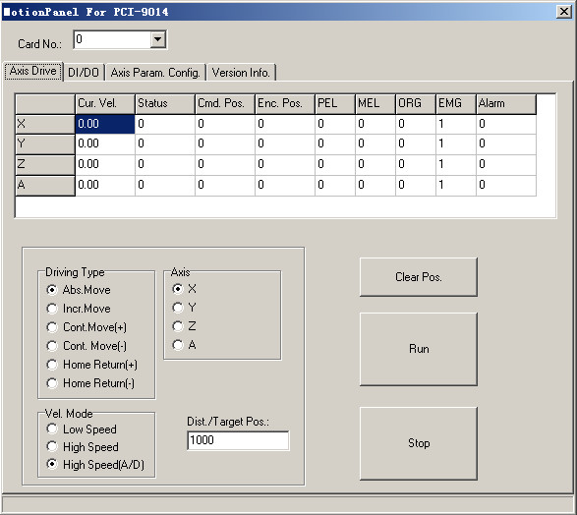Select the A axis radio button

point(185,345)
